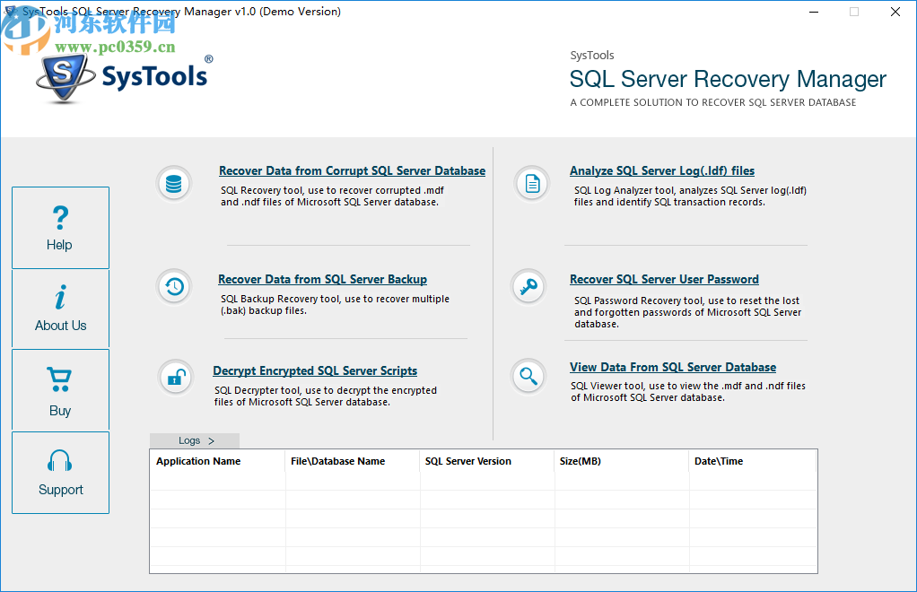Open Help using the question mark icon

click(60, 217)
